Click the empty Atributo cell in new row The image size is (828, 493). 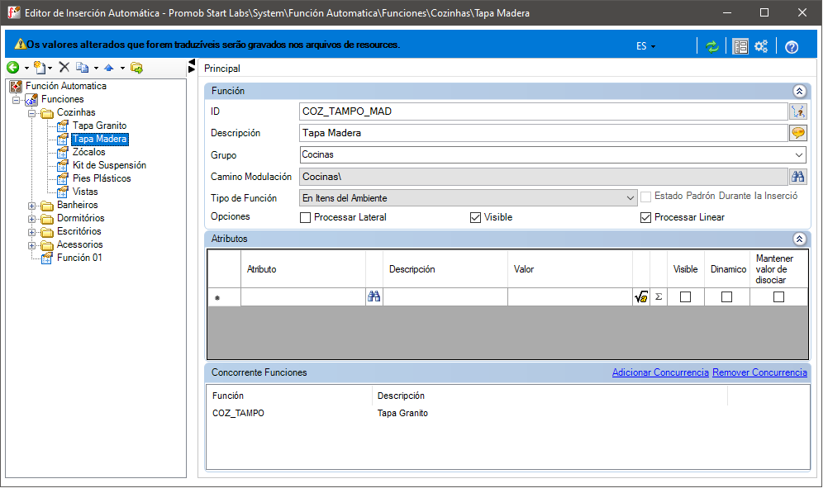[303, 297]
